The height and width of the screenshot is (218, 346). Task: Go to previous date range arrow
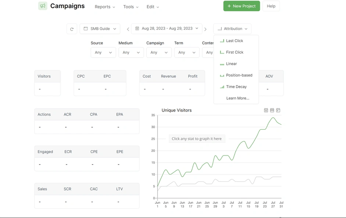(128, 29)
